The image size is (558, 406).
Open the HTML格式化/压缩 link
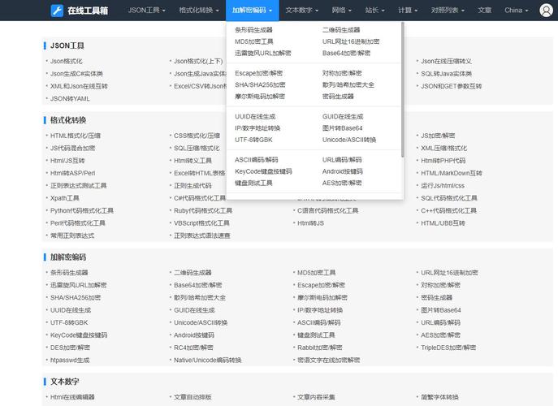75,136
